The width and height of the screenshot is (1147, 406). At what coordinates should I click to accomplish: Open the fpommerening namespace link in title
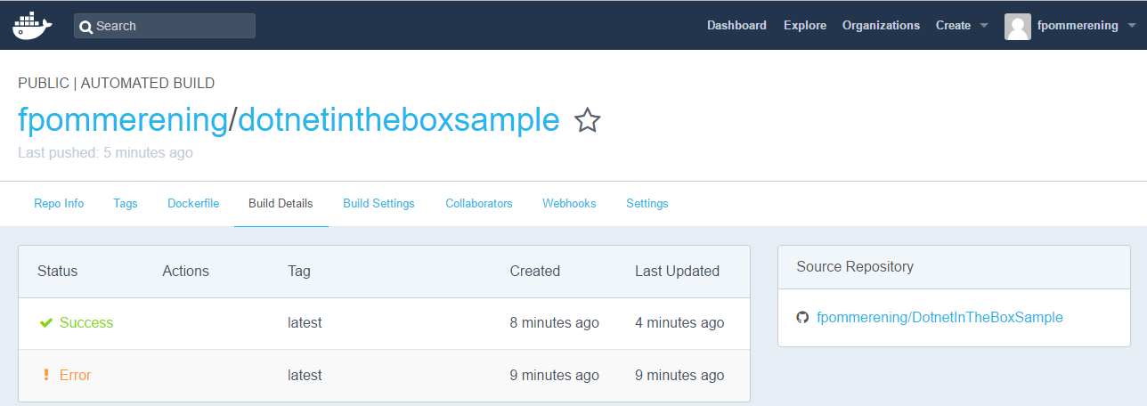[123, 120]
